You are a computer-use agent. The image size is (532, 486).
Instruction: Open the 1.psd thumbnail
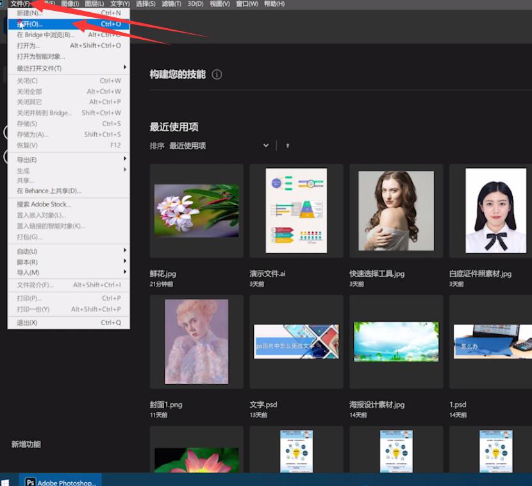pyautogui.click(x=490, y=342)
